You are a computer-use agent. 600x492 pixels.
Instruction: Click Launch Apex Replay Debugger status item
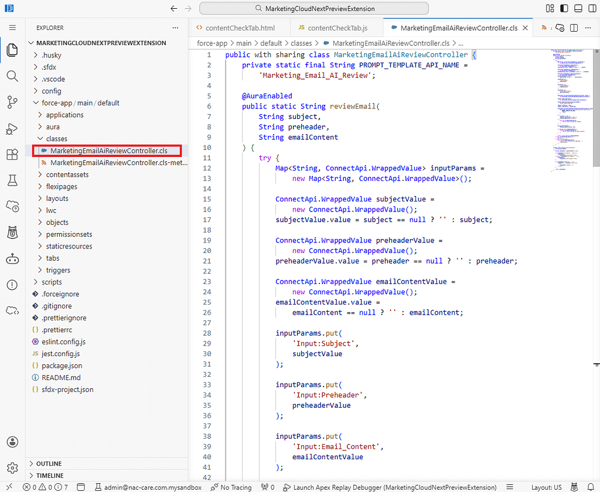pyautogui.click(x=390, y=487)
